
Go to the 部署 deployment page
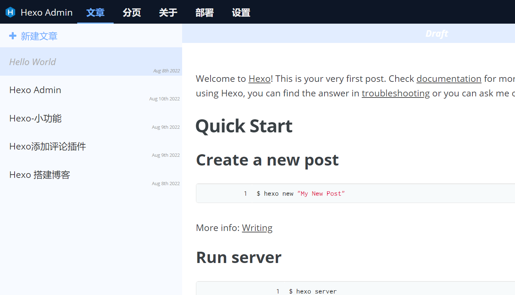tap(204, 12)
